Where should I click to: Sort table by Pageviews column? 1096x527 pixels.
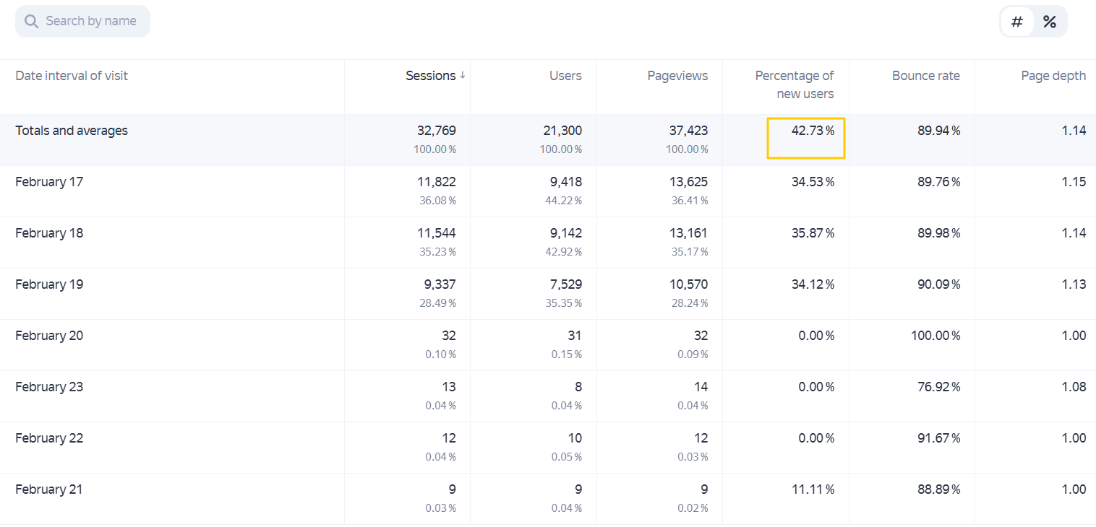[x=677, y=76]
